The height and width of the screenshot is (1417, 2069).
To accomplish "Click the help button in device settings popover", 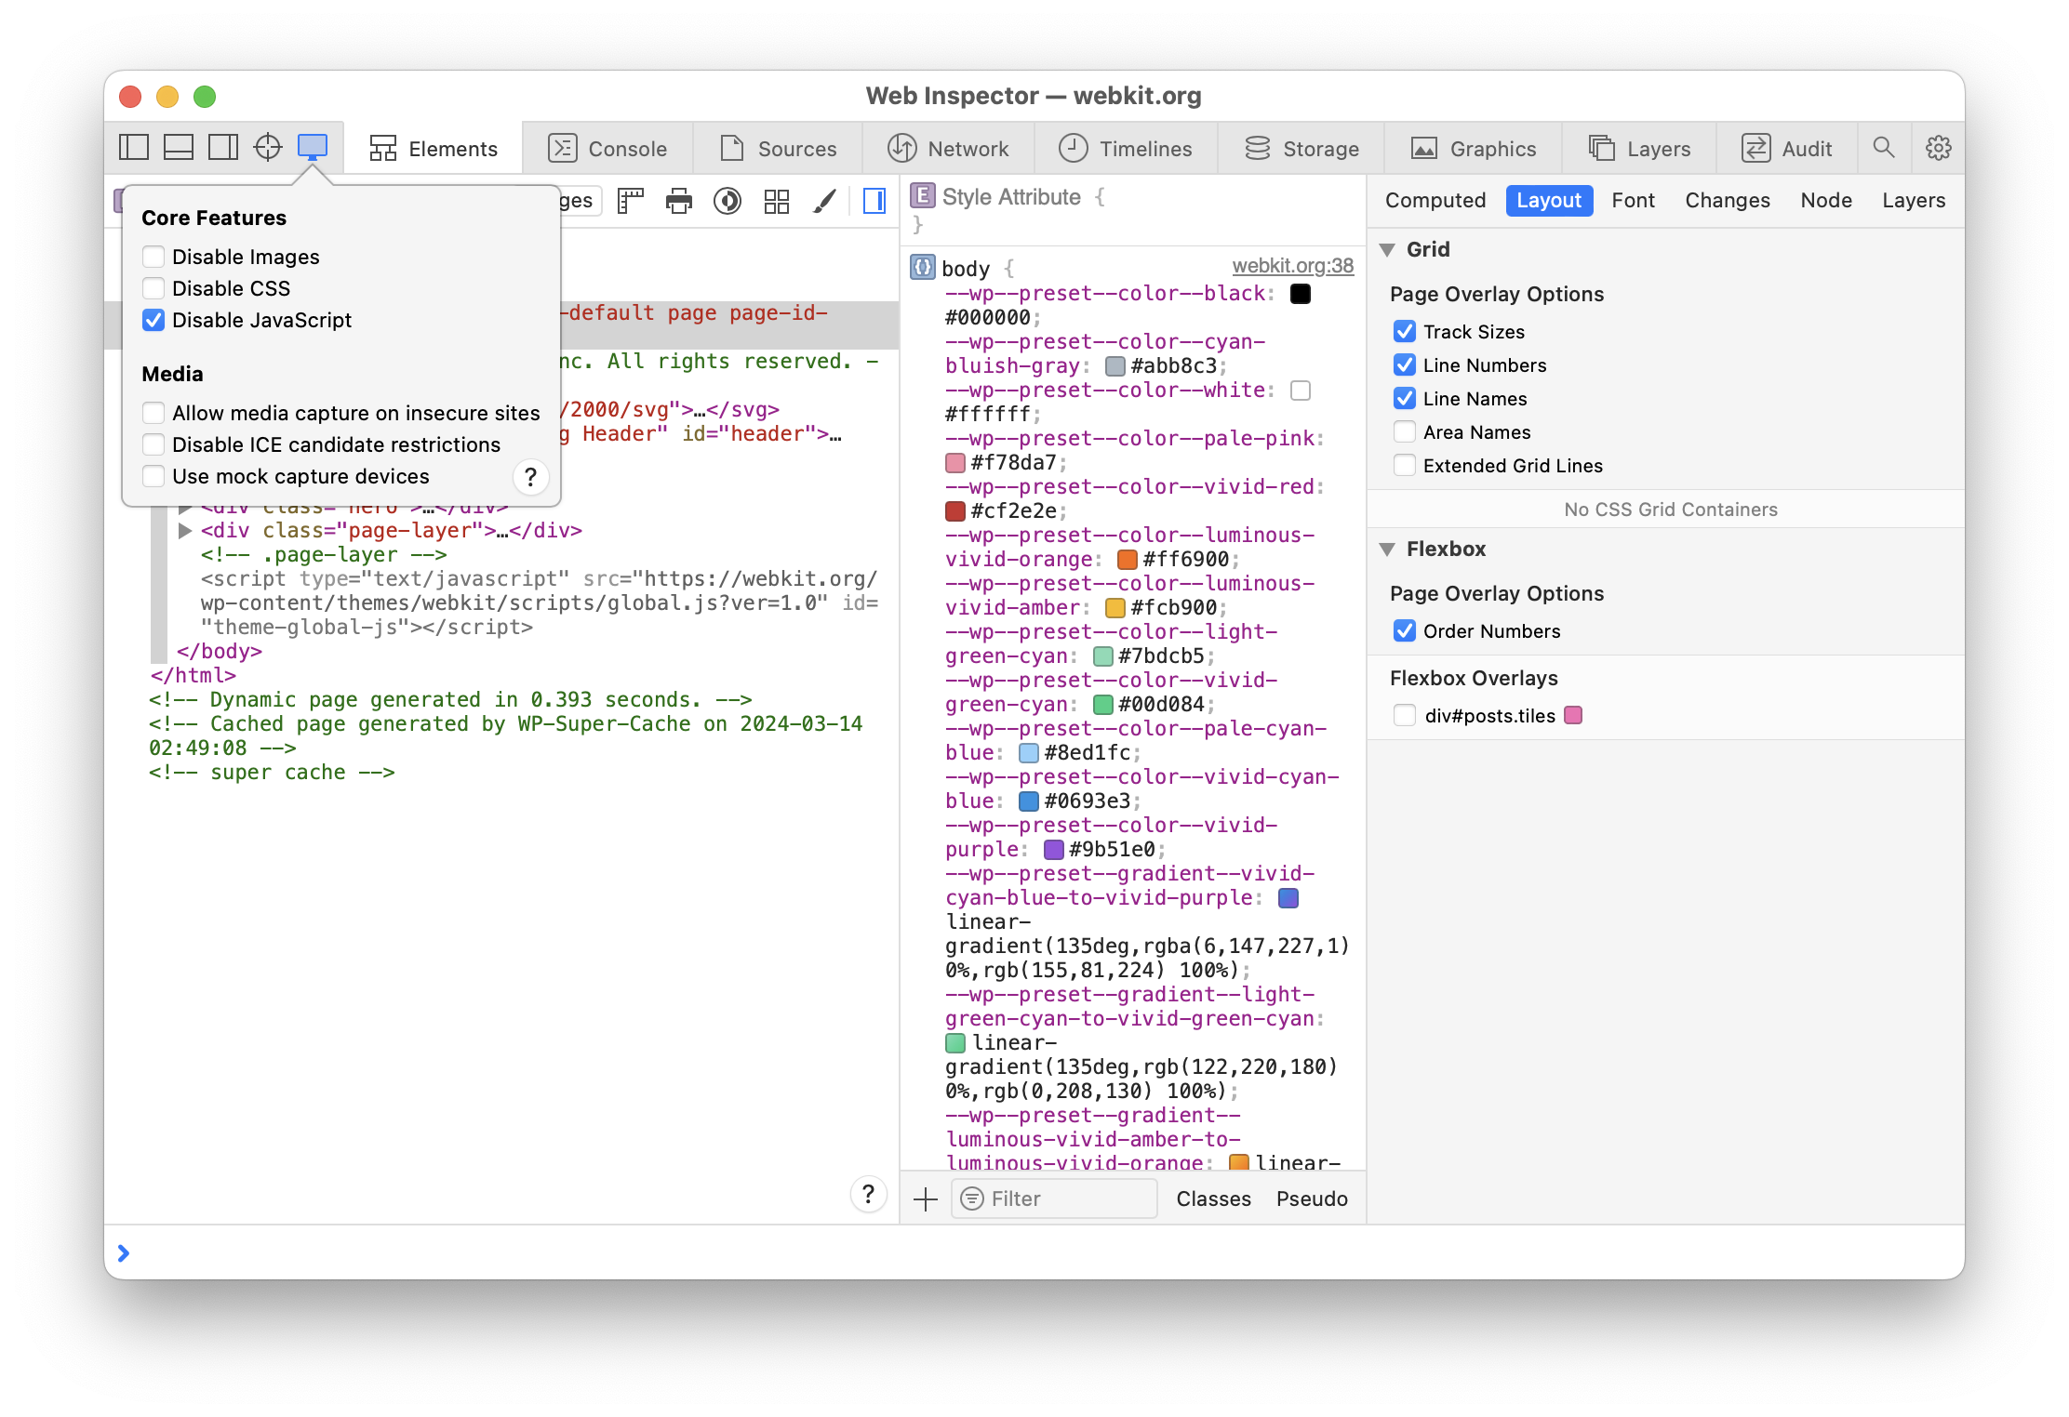I will point(531,477).
